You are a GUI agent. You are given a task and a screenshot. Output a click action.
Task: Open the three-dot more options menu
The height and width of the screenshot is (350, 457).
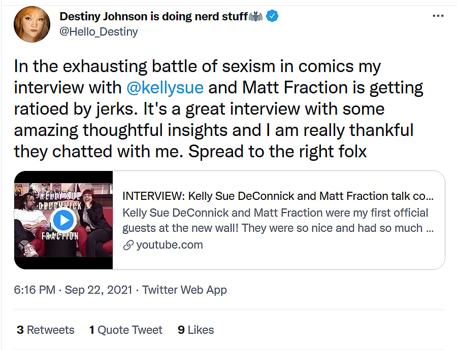(x=438, y=16)
